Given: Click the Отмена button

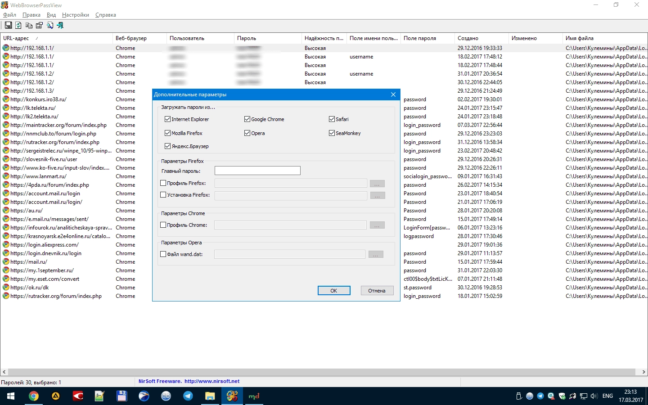Looking at the screenshot, I should [x=377, y=291].
